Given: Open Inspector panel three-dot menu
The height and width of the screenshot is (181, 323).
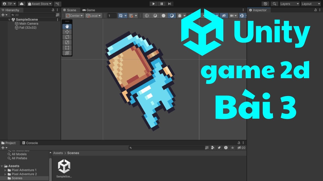Looking at the screenshot, I should click(x=320, y=10).
